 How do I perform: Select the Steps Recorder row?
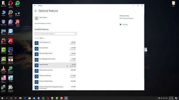coord(55,65)
